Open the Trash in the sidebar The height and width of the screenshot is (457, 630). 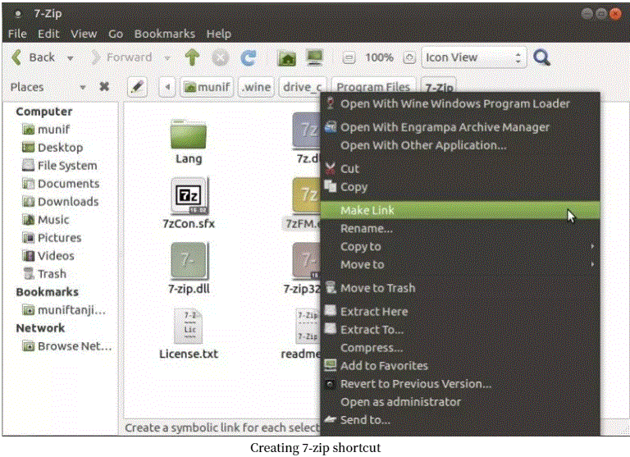click(x=44, y=274)
